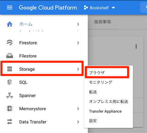Click the Bookshelf project hexagon icon
Viewport: 147px width, 133px height.
[86, 8]
